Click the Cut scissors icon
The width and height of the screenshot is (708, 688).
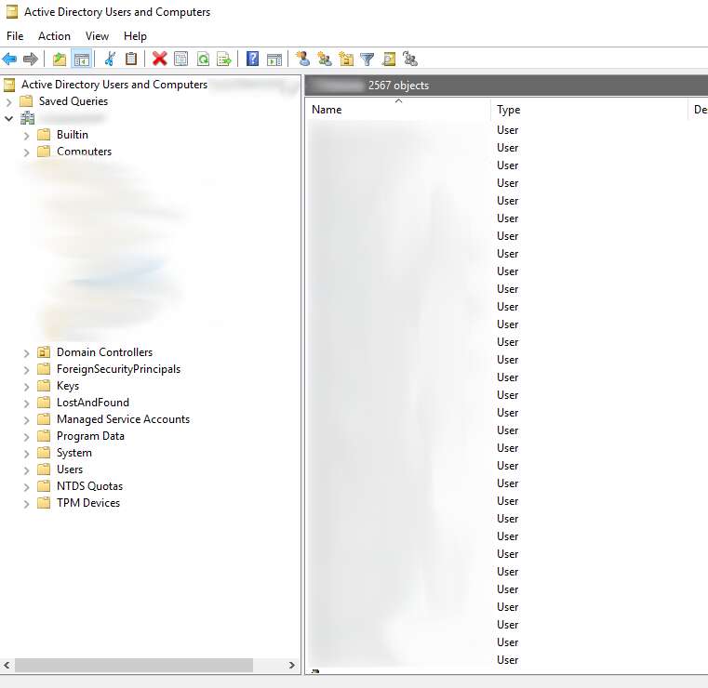pos(110,59)
